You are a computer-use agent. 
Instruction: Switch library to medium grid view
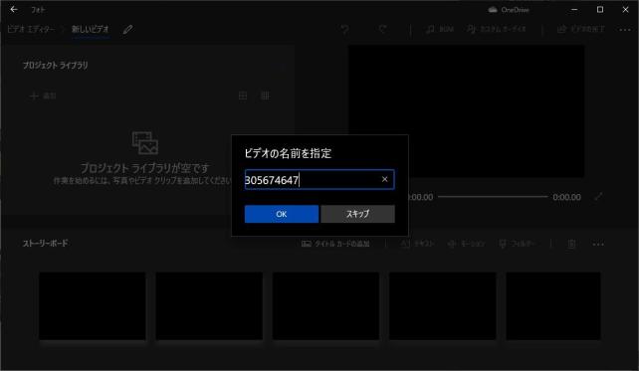(243, 95)
